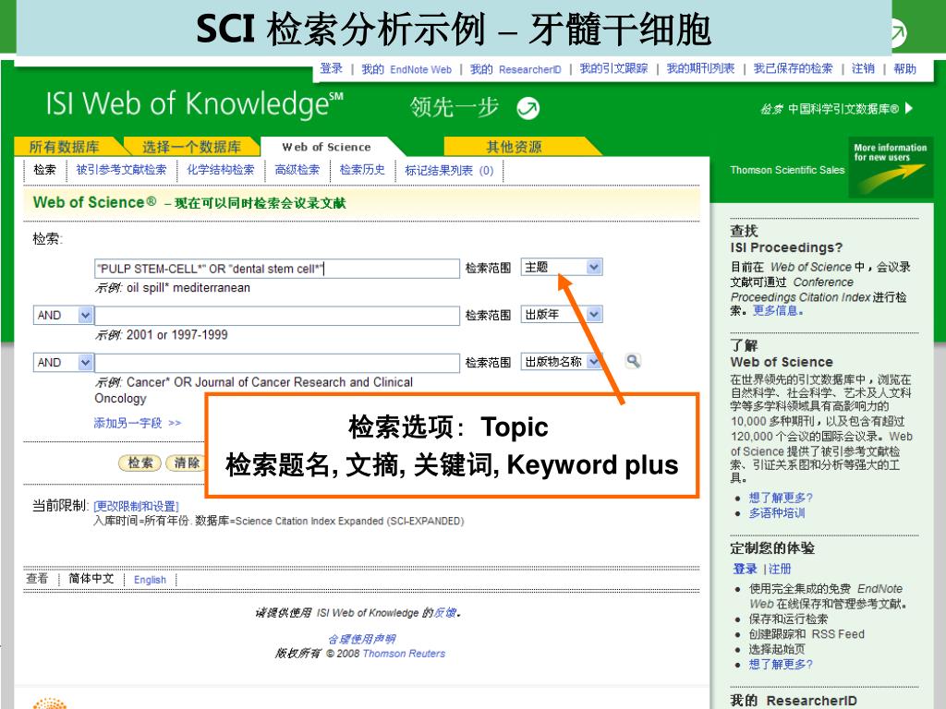Click 想了解更多? below 选择起始页
The height and width of the screenshot is (709, 946).
pyautogui.click(x=781, y=665)
